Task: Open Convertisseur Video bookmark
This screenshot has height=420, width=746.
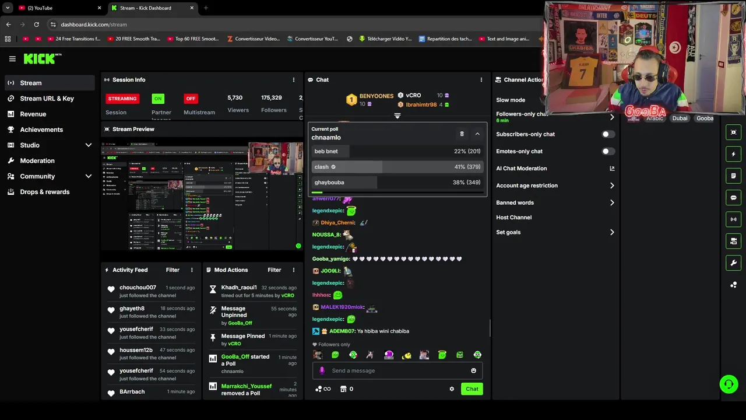Action: (x=254, y=39)
